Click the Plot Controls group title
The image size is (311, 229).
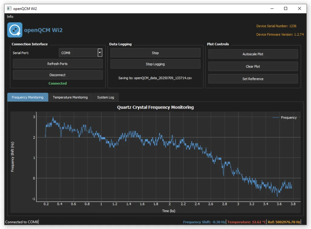tap(218, 44)
